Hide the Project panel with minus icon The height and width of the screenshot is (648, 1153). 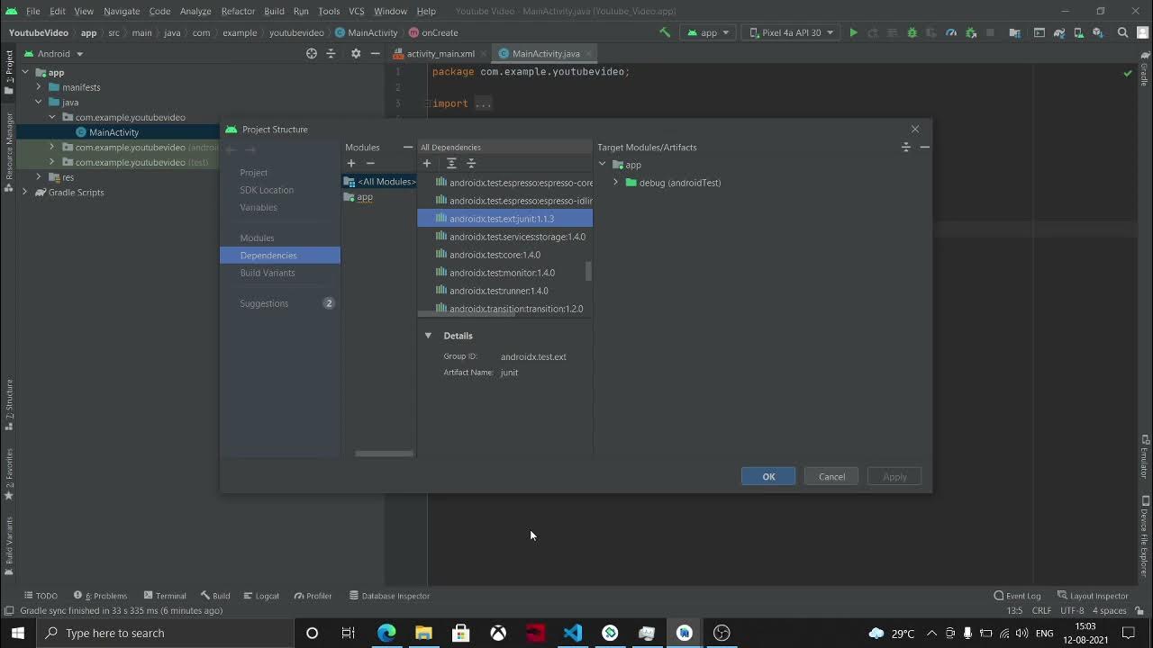point(375,53)
